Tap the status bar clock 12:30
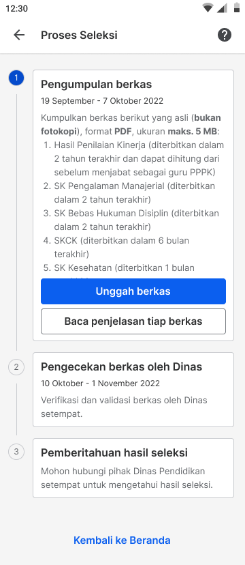The image size is (245, 565). (x=16, y=8)
